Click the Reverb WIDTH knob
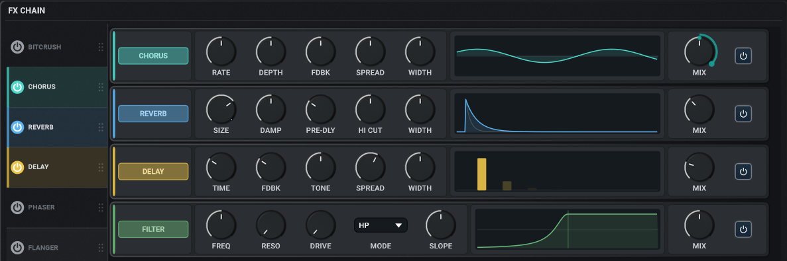Screen dimensions: 787x261 coord(420,110)
